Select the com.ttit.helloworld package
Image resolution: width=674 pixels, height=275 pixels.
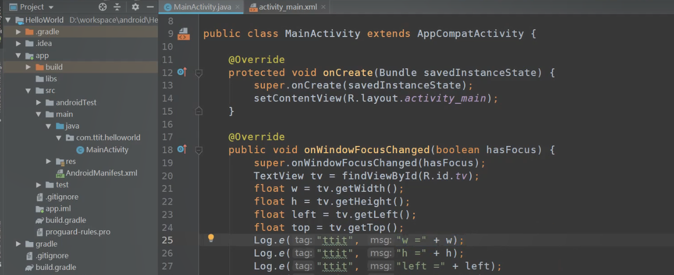(108, 137)
